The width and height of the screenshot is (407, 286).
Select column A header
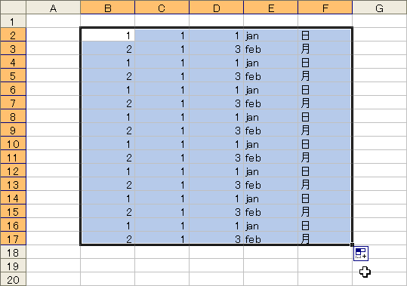click(x=53, y=8)
